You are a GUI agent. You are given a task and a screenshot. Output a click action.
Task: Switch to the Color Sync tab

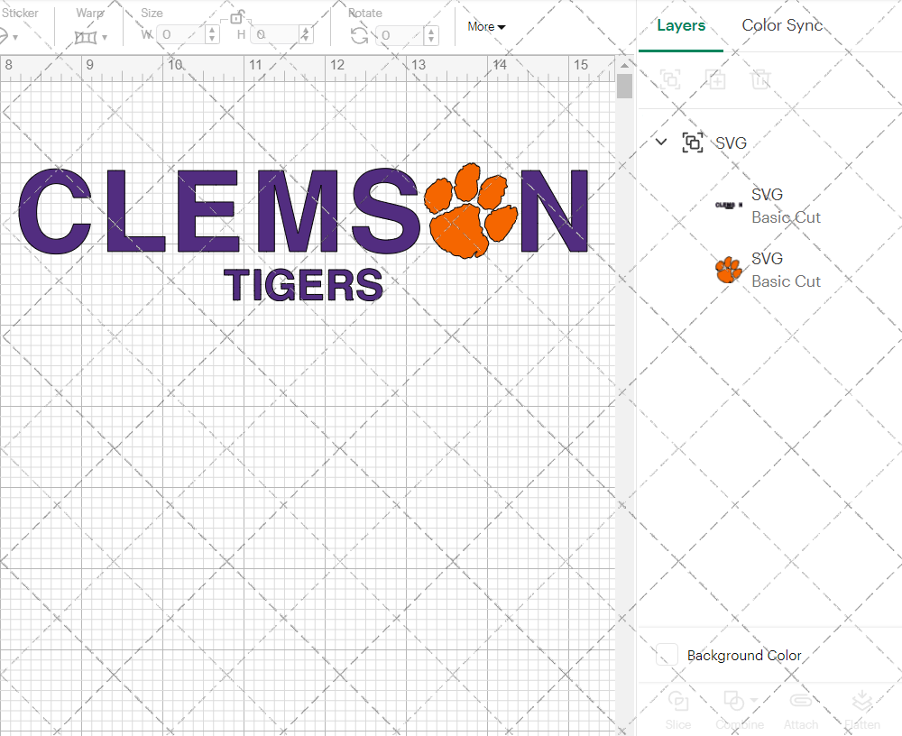pos(782,25)
